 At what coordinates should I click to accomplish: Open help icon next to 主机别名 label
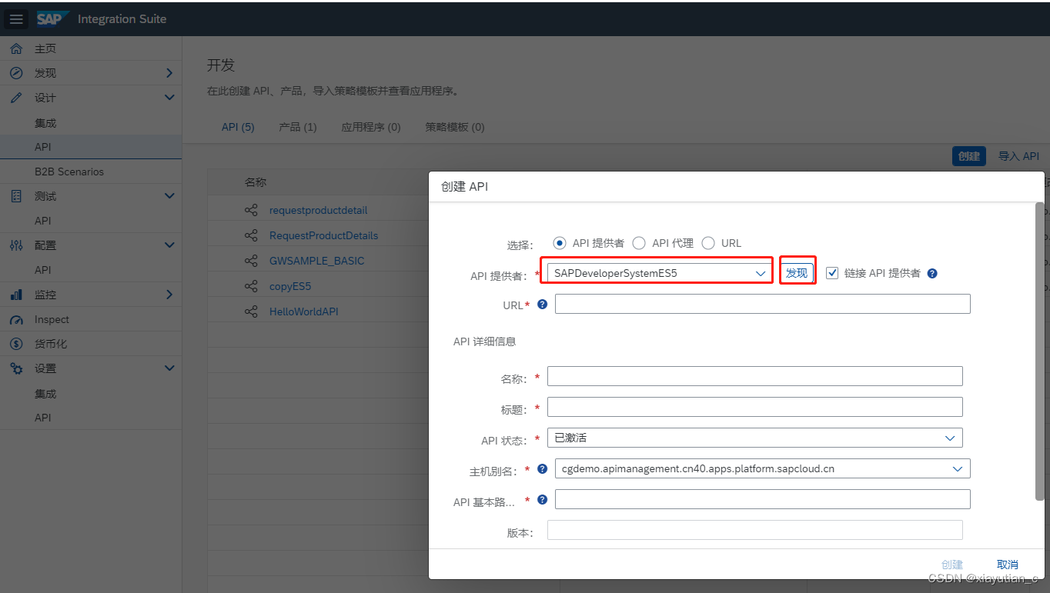pos(542,468)
